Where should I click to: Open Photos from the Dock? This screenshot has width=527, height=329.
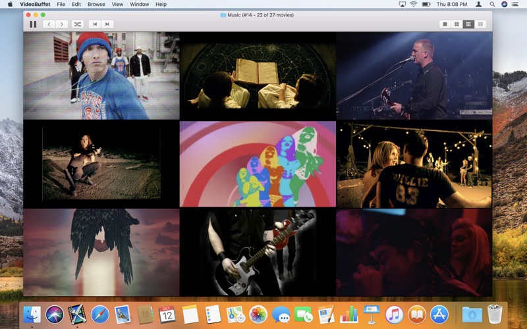click(x=258, y=315)
